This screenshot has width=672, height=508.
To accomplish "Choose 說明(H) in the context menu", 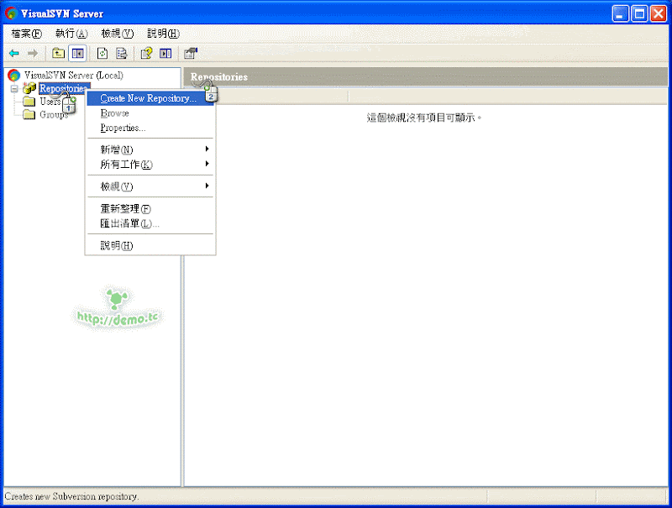I will 150,245.
